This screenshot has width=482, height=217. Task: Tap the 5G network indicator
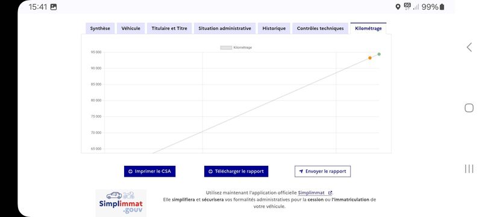tap(407, 7)
